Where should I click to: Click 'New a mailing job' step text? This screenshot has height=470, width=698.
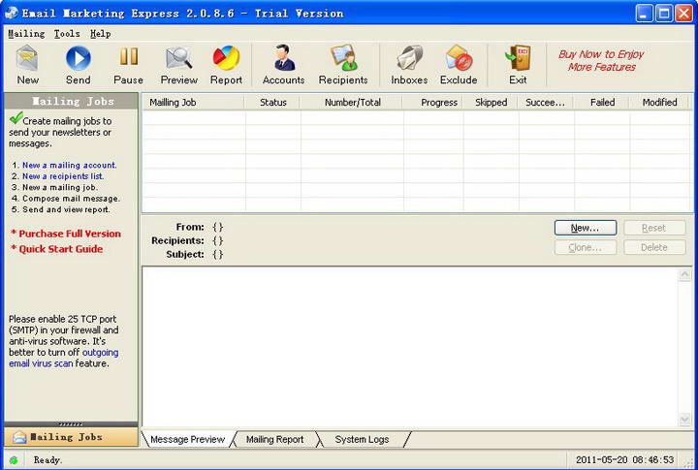(x=60, y=187)
